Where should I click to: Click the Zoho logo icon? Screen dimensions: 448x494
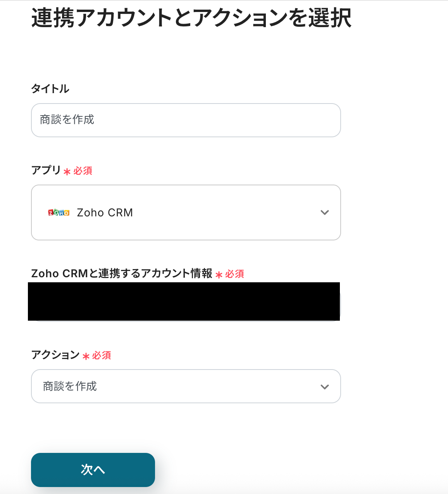coord(59,212)
